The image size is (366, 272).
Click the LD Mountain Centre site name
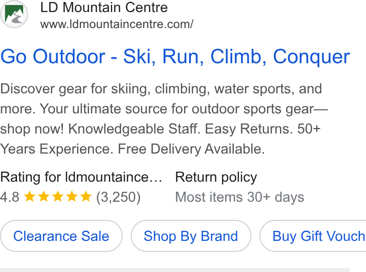[104, 8]
